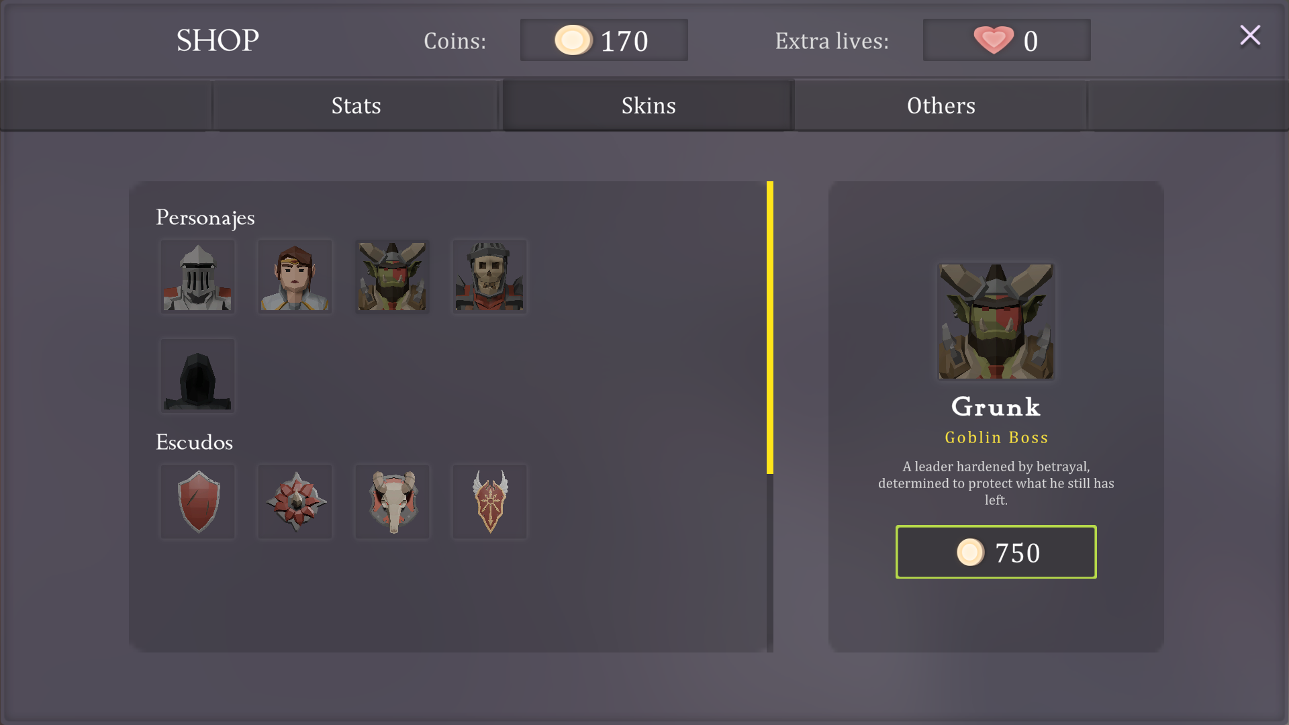Choose the winged ornate shield skin
The image size is (1289, 725).
[x=489, y=501]
